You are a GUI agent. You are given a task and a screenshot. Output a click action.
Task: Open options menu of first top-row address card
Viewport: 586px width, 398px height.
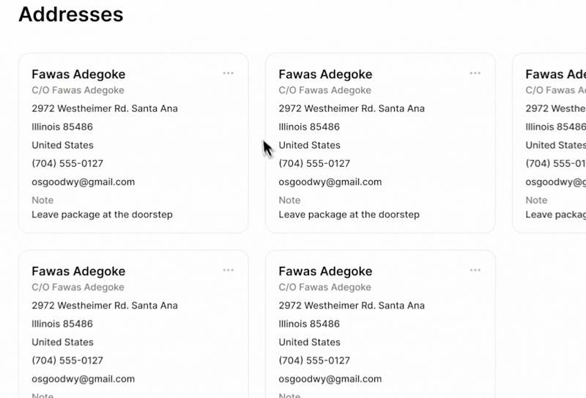click(x=228, y=73)
